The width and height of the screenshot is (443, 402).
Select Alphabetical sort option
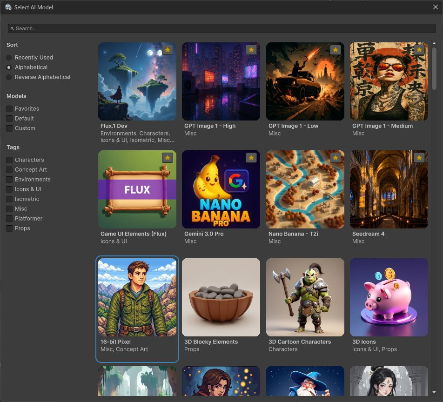[x=9, y=67]
